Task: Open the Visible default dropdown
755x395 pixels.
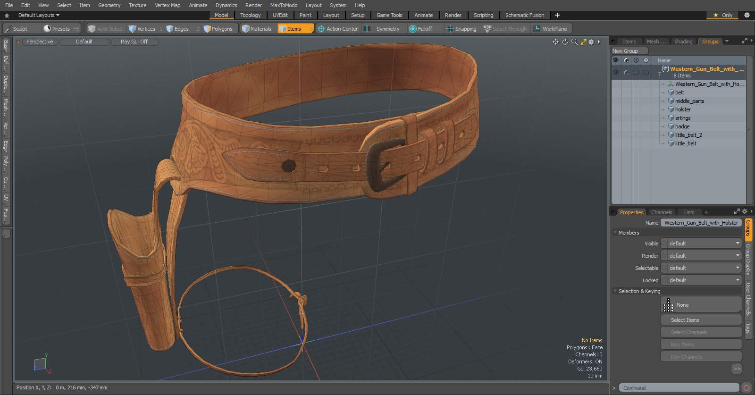Action: click(701, 244)
